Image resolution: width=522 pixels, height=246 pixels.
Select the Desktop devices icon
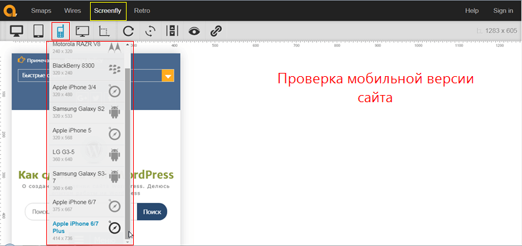(17, 31)
